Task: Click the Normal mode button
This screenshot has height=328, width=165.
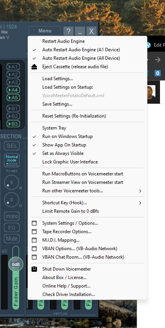Action: click(x=12, y=160)
